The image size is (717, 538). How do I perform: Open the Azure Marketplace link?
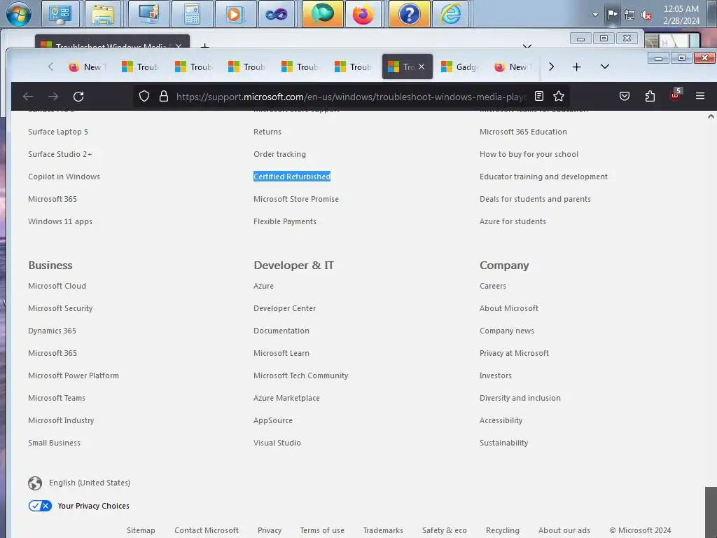point(286,398)
